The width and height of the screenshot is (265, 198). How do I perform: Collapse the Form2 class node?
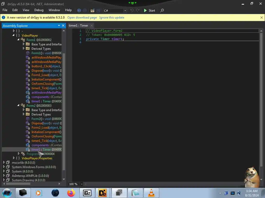[18, 105]
